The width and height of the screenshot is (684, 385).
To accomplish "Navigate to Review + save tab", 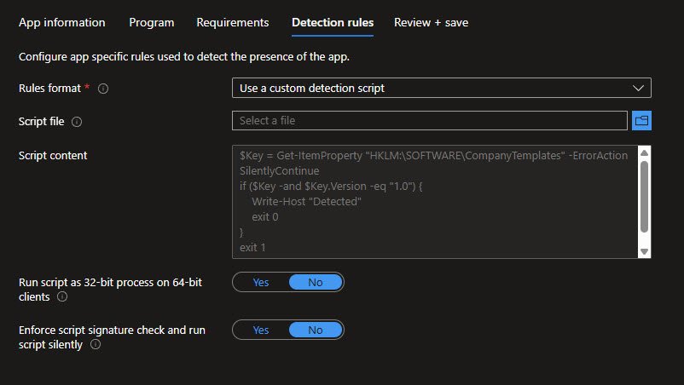I will 431,22.
